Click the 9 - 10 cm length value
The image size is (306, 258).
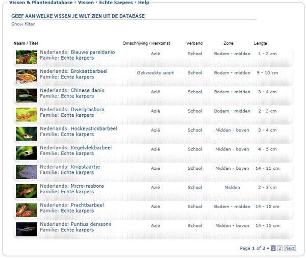point(267,73)
